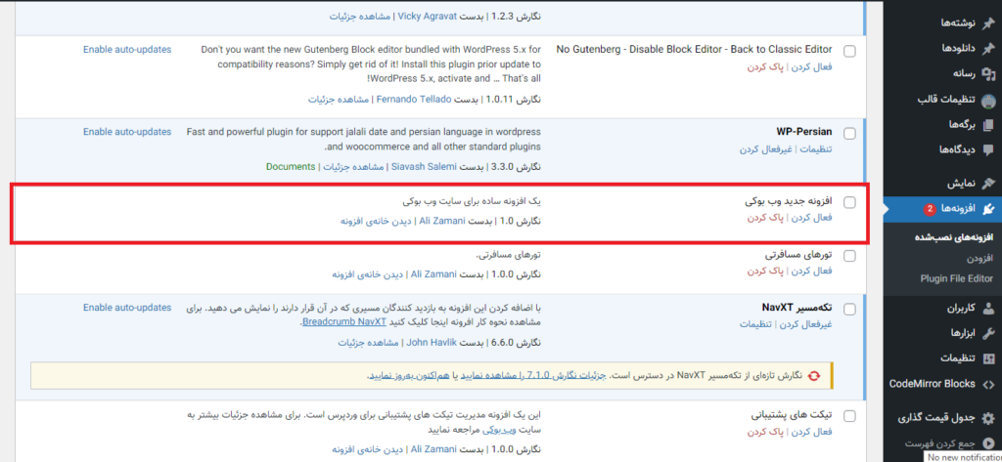Image resolution: width=1002 pixels, height=462 pixels.
Task: Check the تورهای مسافرتی plugin checkbox
Action: (850, 256)
